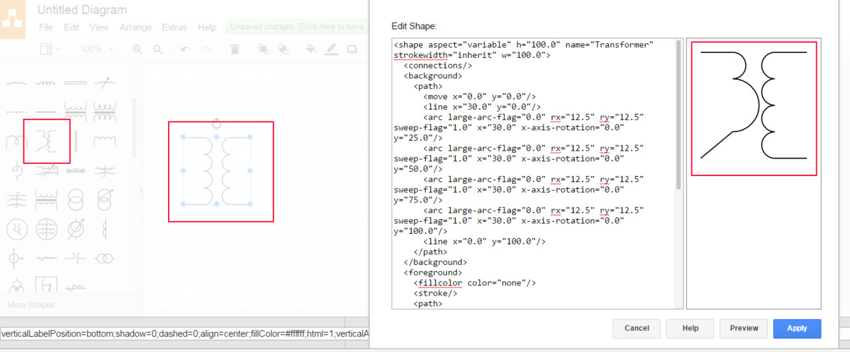This screenshot has width=850, height=352.
Task: Select the hollow rectangle bar shape
Action: pyautogui.click(x=75, y=83)
